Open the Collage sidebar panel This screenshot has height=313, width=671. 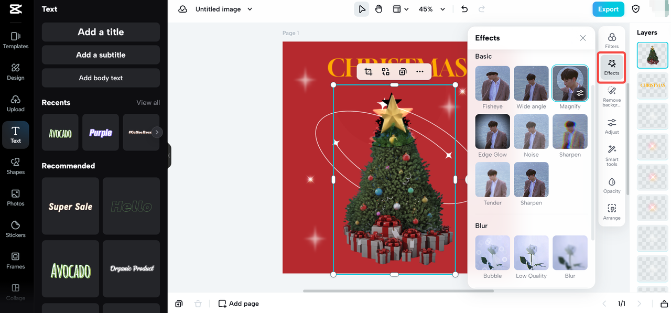click(16, 292)
